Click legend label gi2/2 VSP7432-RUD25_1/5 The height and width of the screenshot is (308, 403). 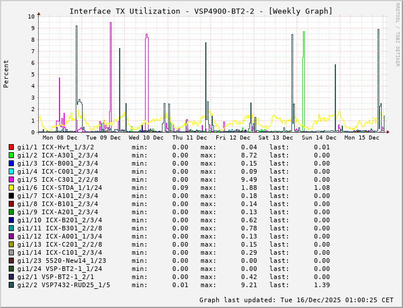click(x=64, y=285)
